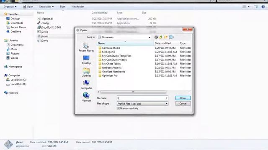Image resolution: width=268 pixels, height=150 pixels.
Task: Select Desktop icon in Open dialog sidebar
Action: (86, 60)
